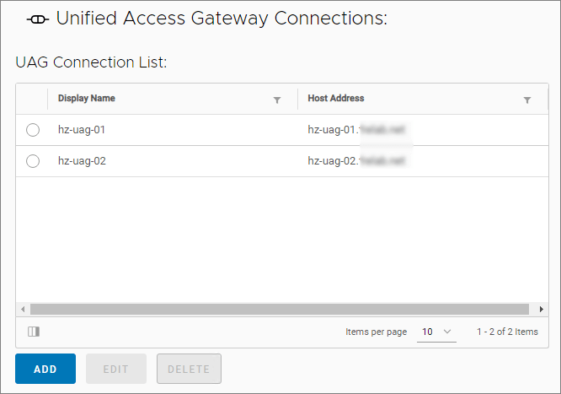This screenshot has height=394, width=561.
Task: Click the EDIT button
Action: 116,370
